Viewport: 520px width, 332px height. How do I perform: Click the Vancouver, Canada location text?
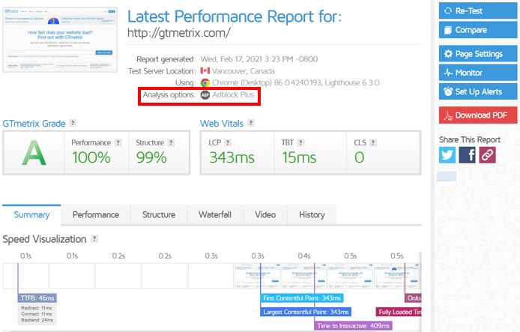243,71
